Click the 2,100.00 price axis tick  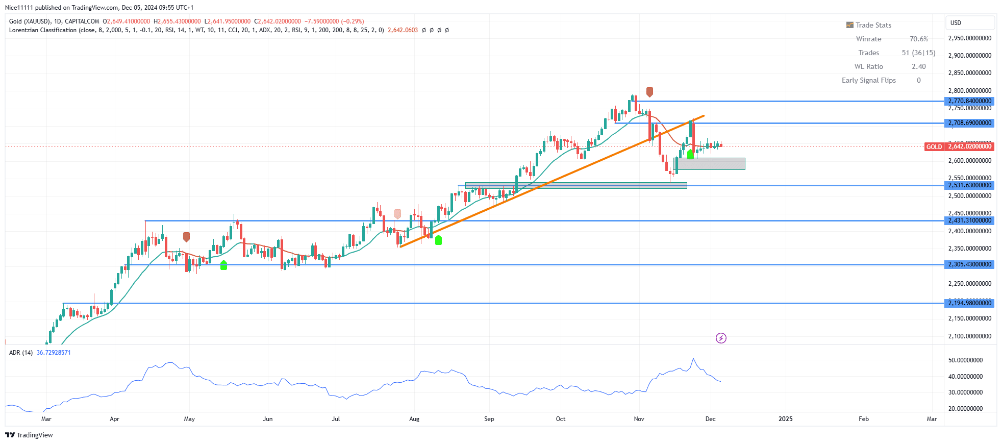click(970, 336)
